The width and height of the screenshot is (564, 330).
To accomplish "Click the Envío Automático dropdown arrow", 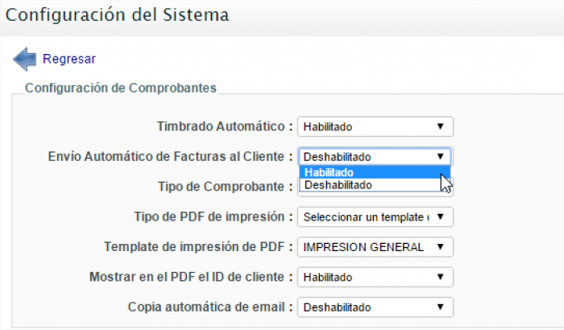I will 440,157.
